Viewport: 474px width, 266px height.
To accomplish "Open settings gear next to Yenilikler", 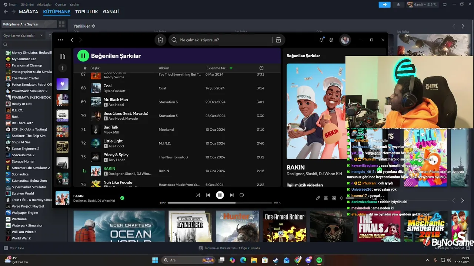I will (93, 26).
